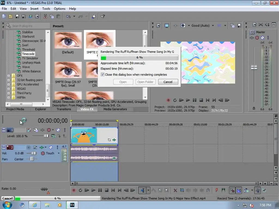279x209 pixels.
Task: Open the Project Video Properties icon in preview
Action: [158, 26]
